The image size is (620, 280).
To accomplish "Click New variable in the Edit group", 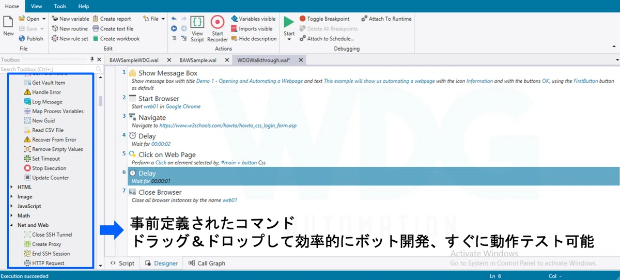I will 70,19.
